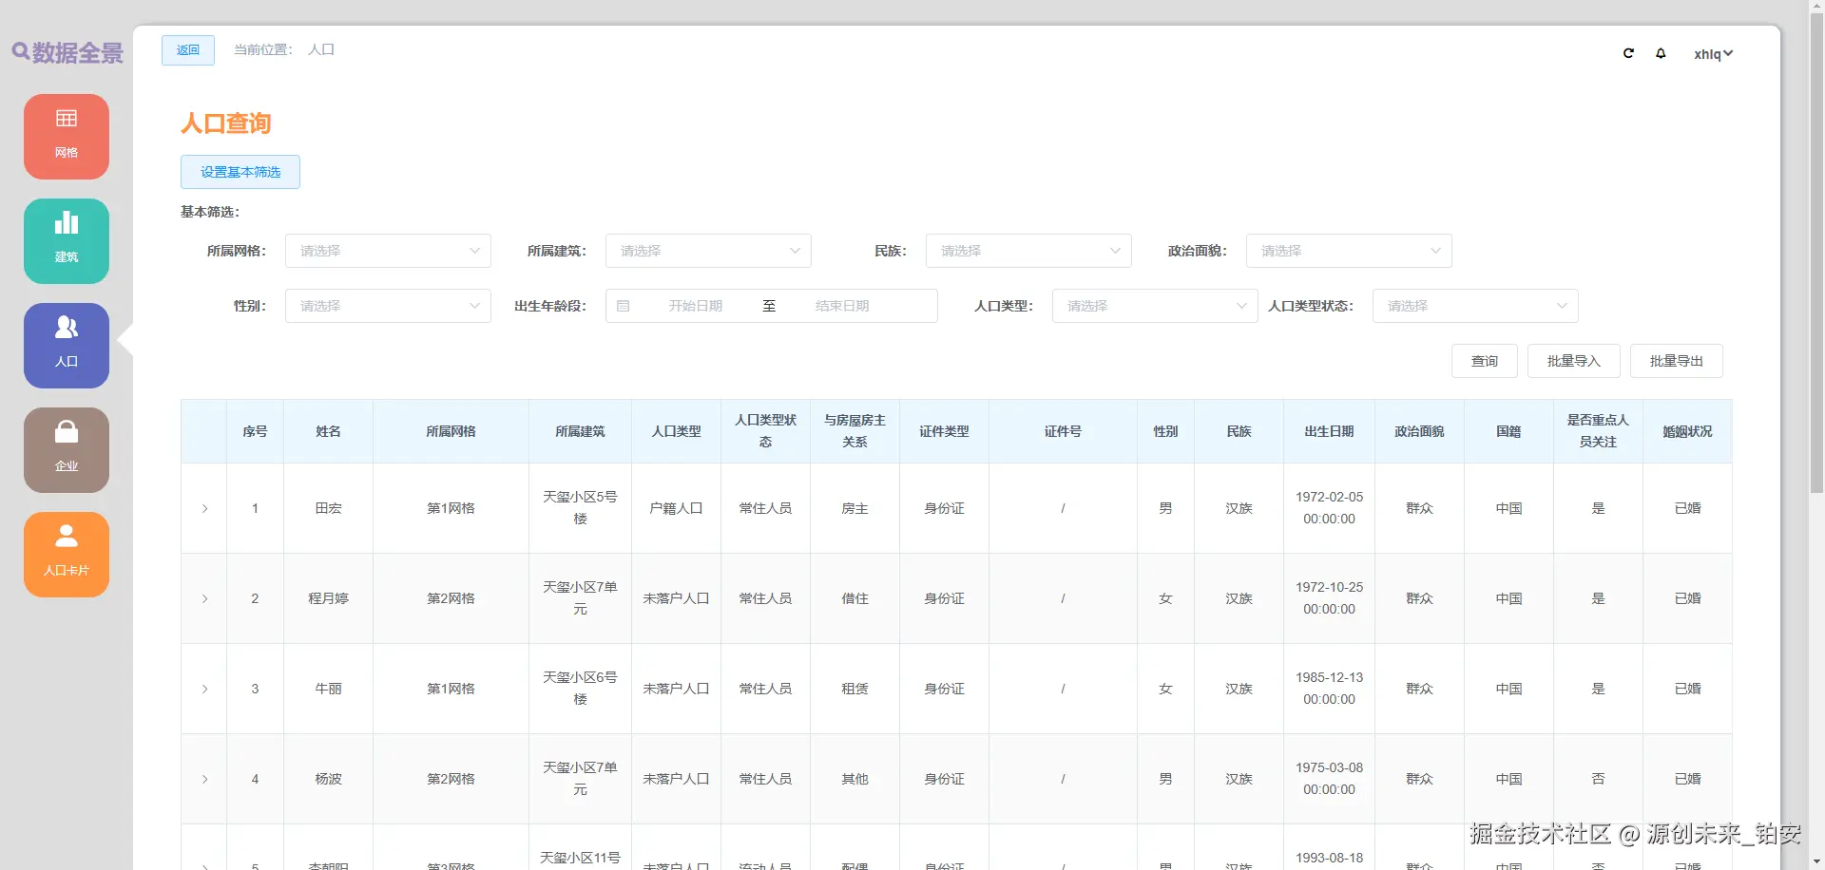Viewport: 1825px width, 870px height.
Task: Expand row 4 杨波 details
Action: (204, 780)
